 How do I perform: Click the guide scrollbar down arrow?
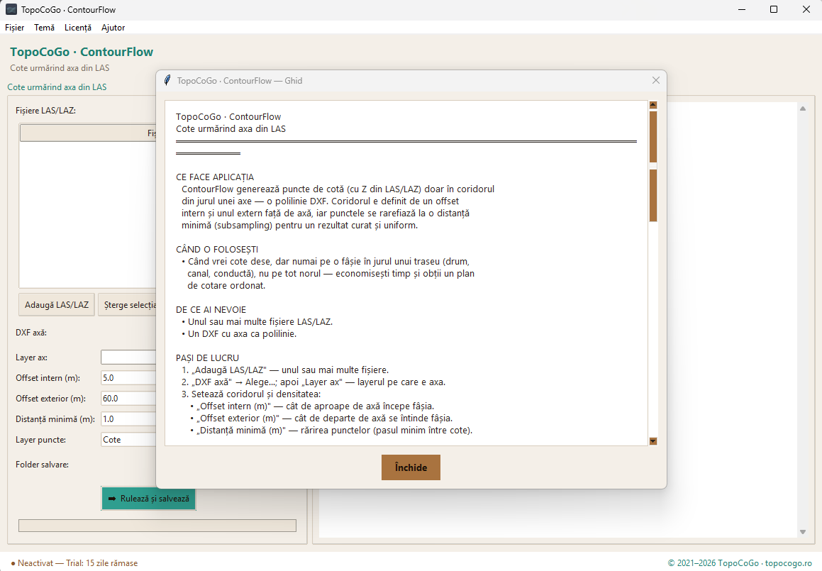[652, 441]
